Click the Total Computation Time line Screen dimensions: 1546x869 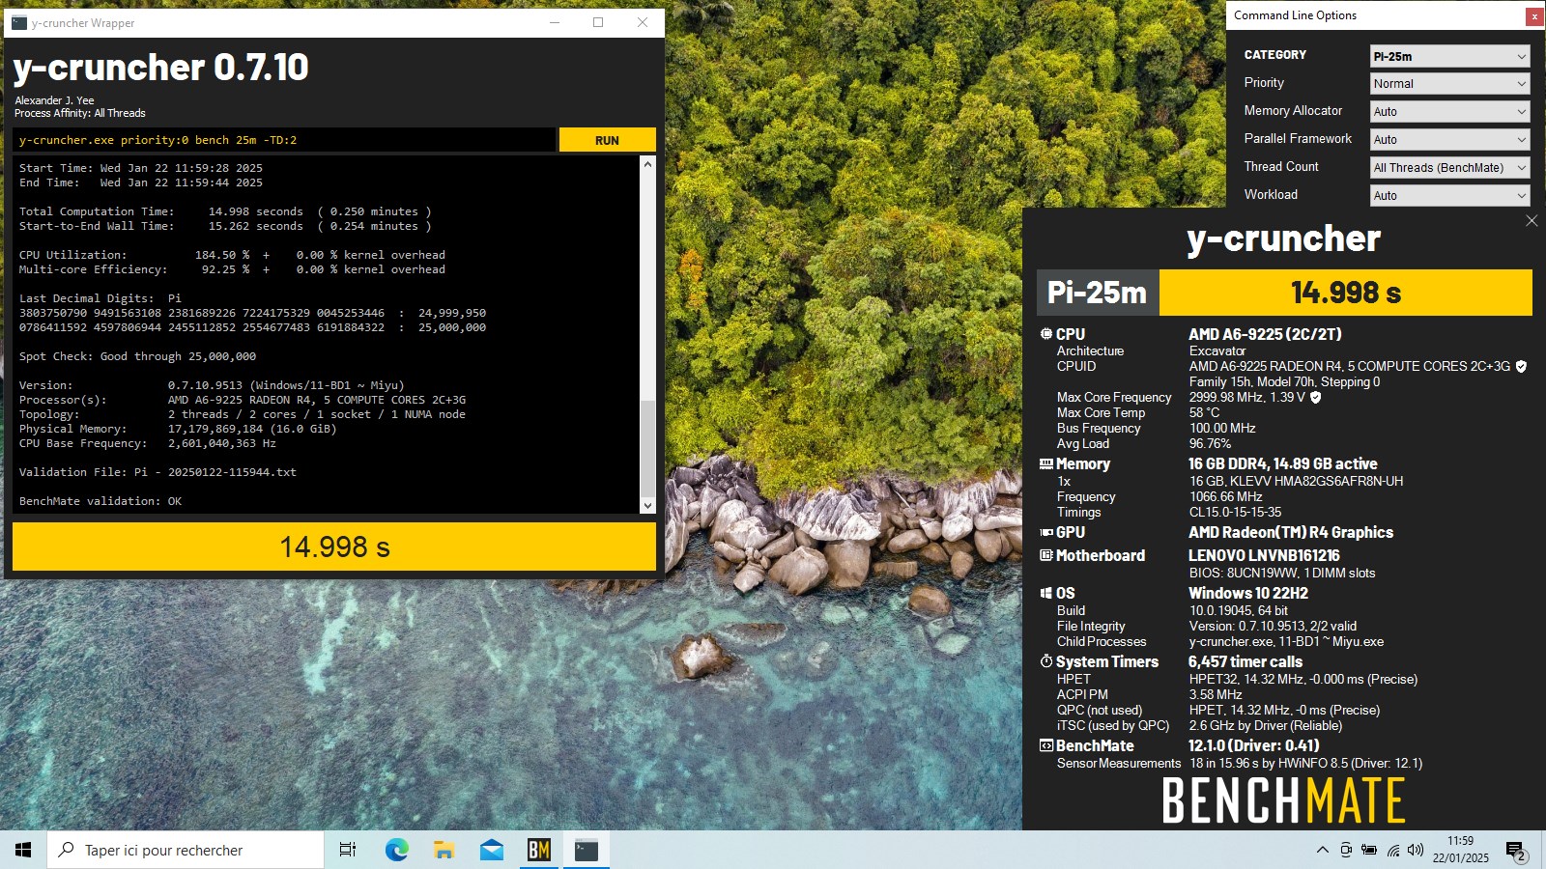(225, 211)
